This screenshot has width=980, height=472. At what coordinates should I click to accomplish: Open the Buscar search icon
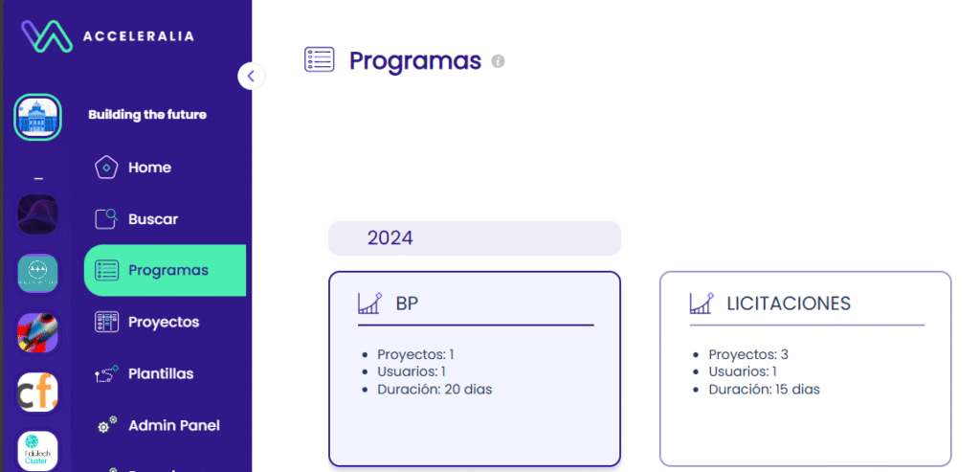click(x=106, y=219)
